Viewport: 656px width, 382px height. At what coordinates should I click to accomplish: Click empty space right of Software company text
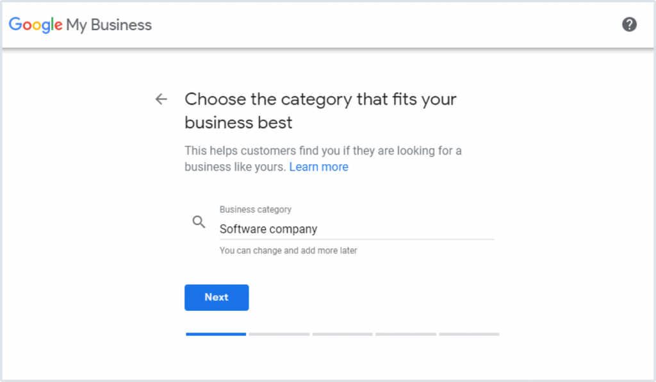point(416,229)
